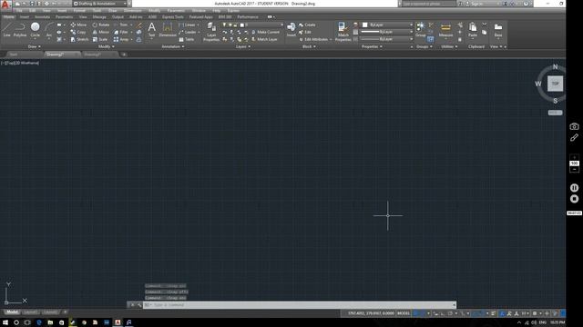Toggle annotation visibility in status bar
This screenshot has width=583, height=327.
(502, 313)
